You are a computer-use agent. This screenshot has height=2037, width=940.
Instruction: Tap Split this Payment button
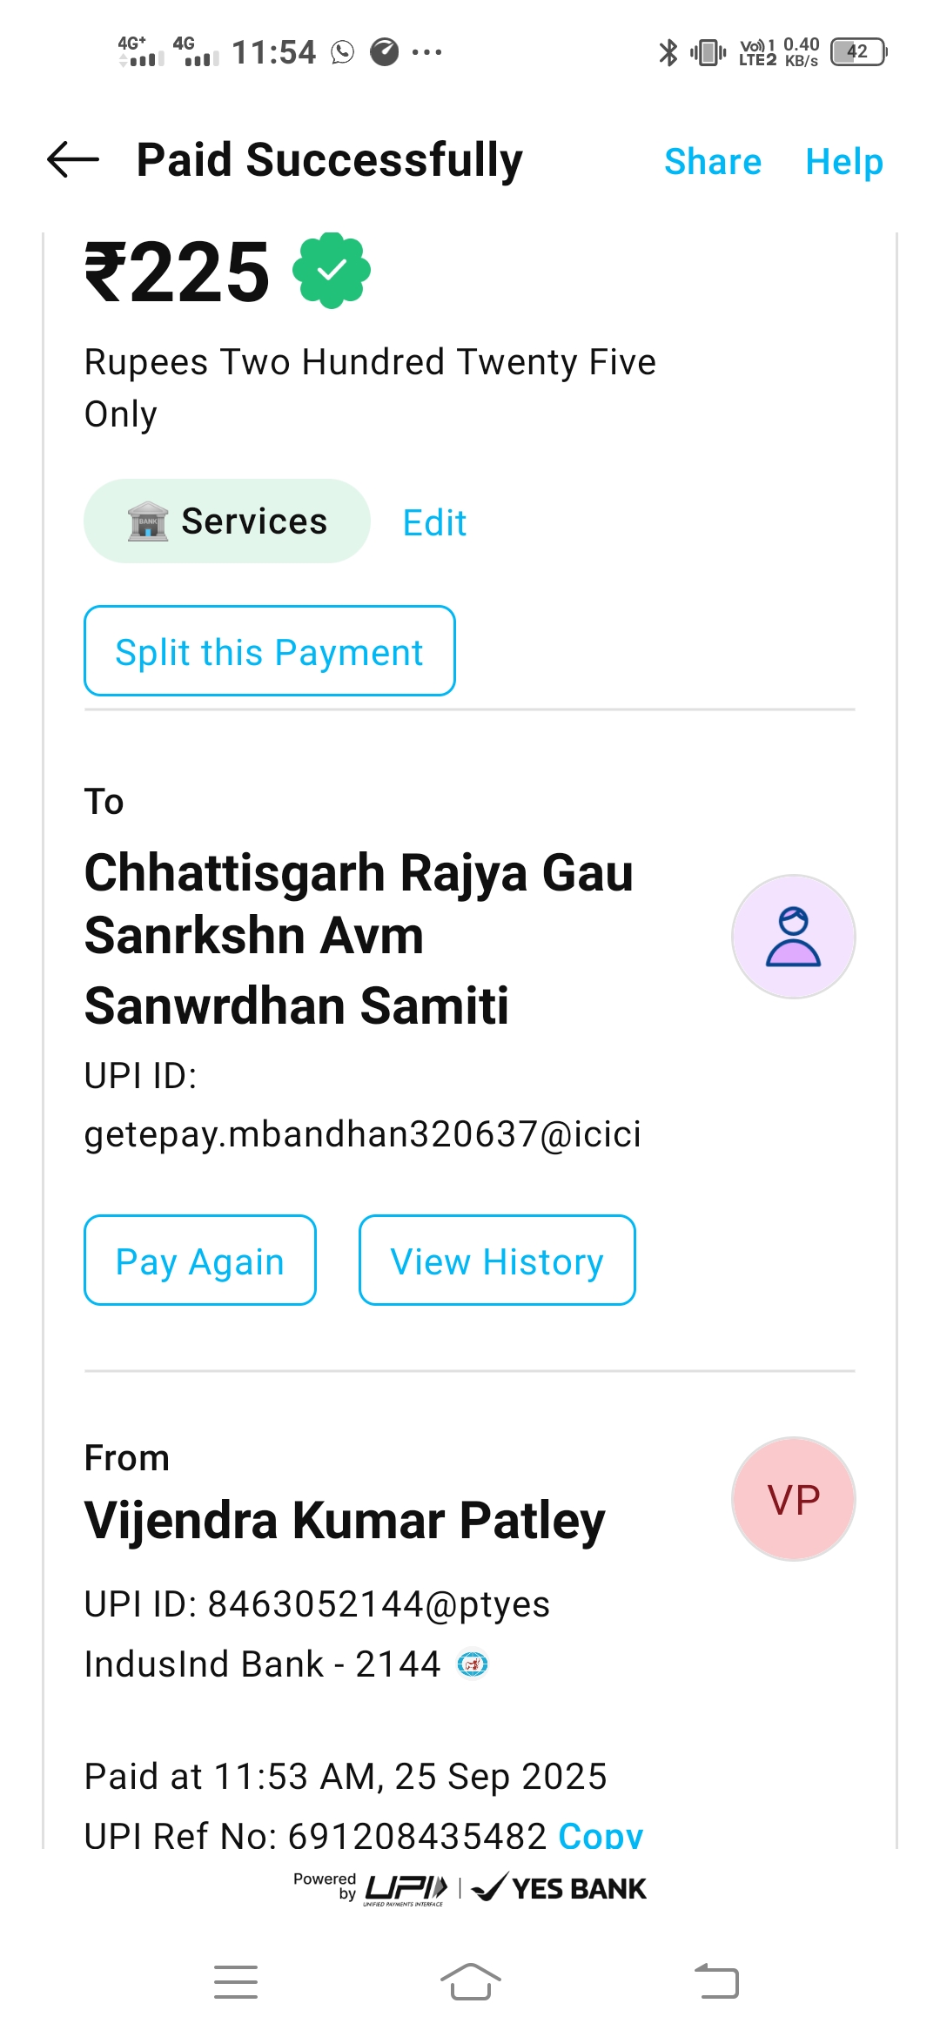tap(270, 651)
